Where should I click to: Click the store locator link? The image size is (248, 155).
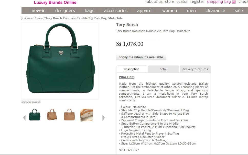point(176,2)
